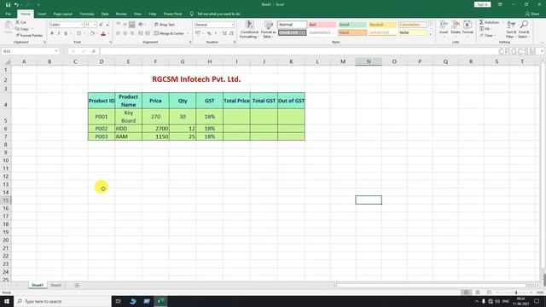Apply the Note cell style
546x307 pixels.
pos(412,32)
